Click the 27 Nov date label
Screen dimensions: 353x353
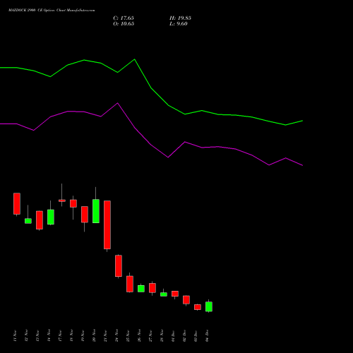(x=150, y=335)
